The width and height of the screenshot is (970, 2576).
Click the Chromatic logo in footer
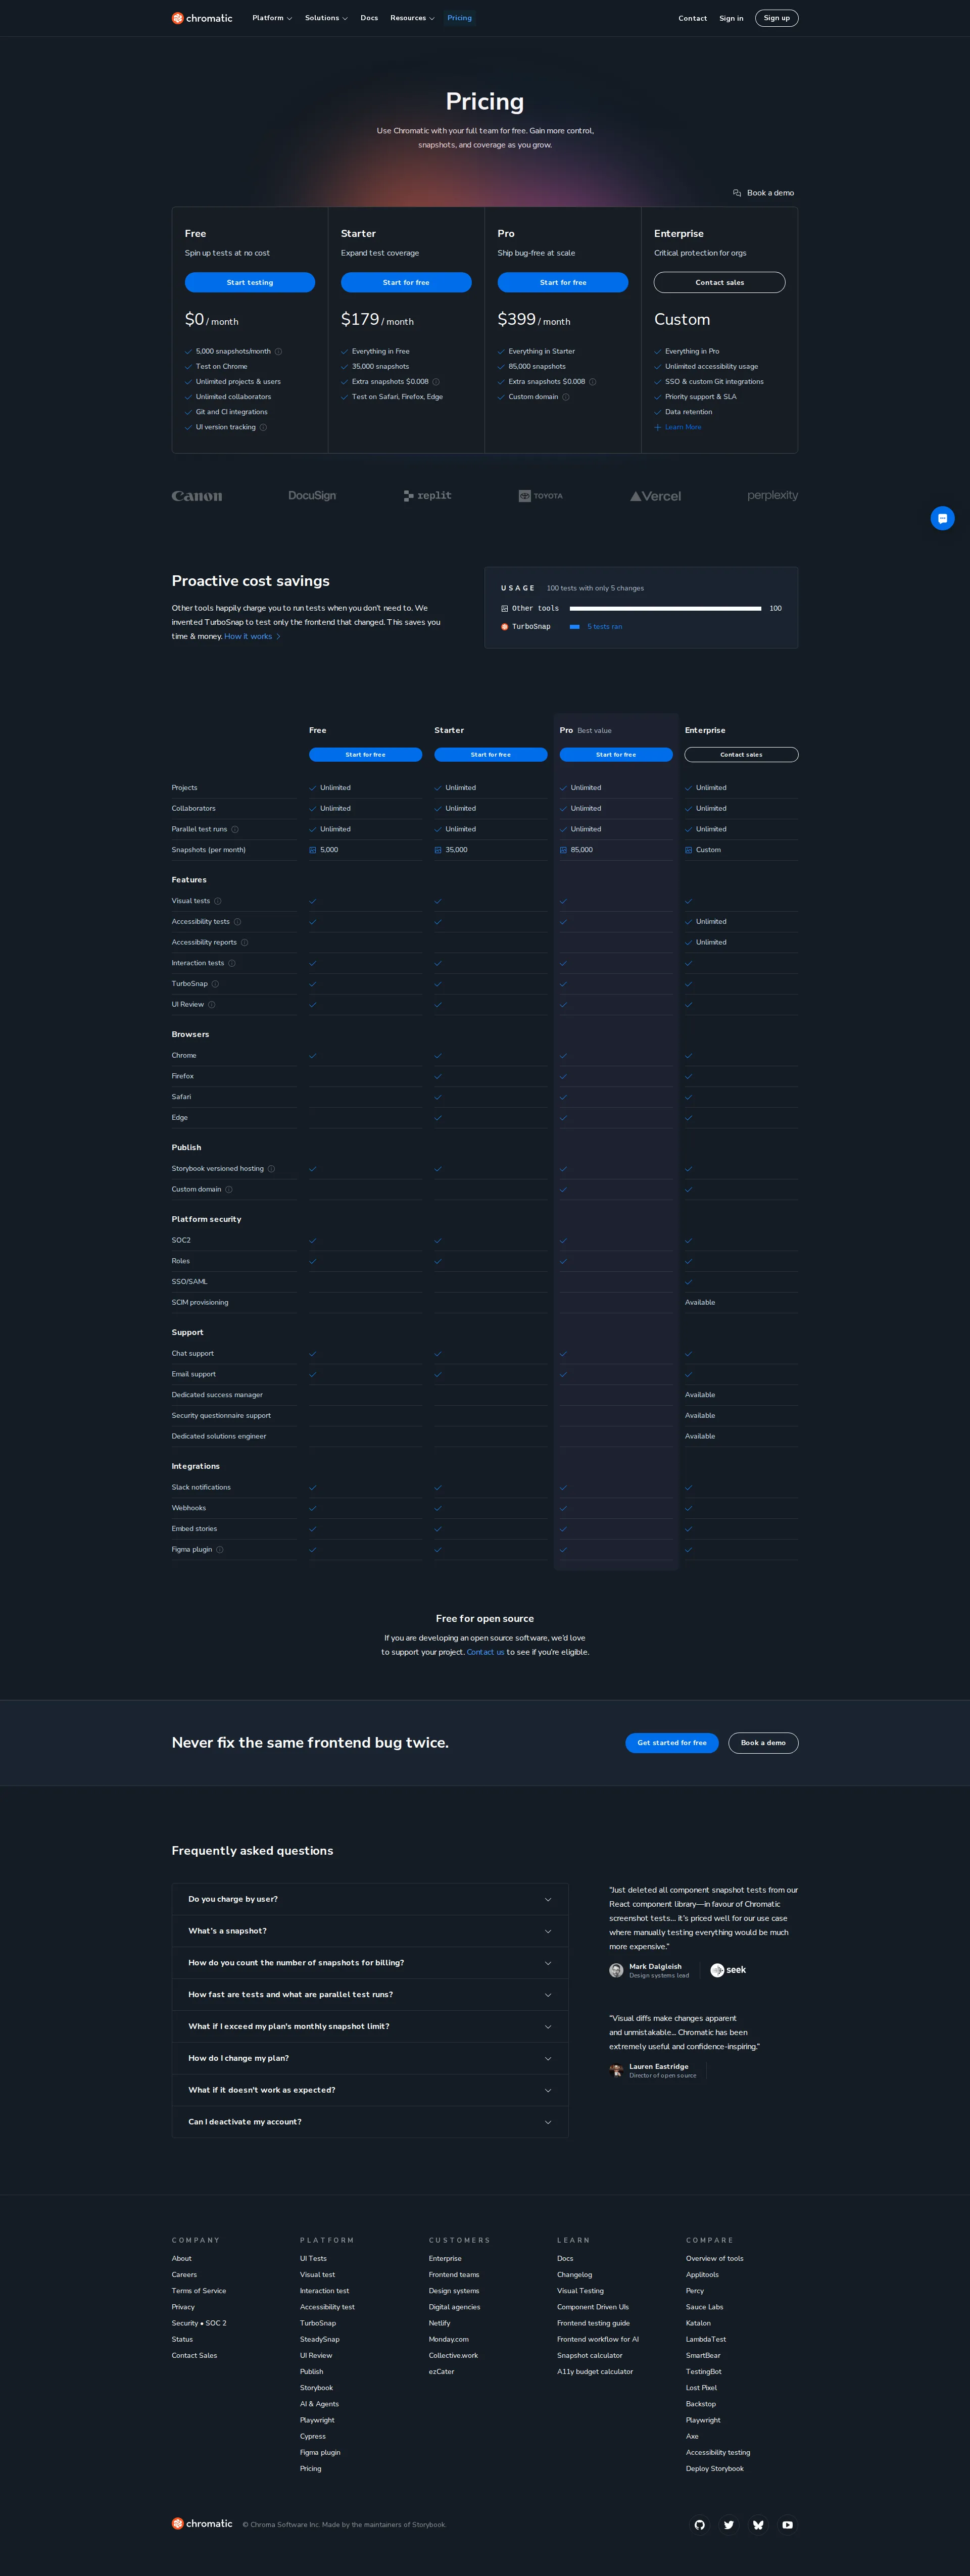tap(202, 2524)
